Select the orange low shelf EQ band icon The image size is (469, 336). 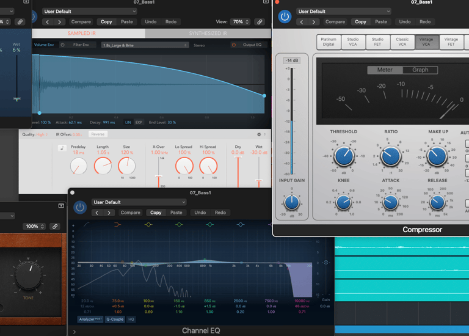click(117, 225)
